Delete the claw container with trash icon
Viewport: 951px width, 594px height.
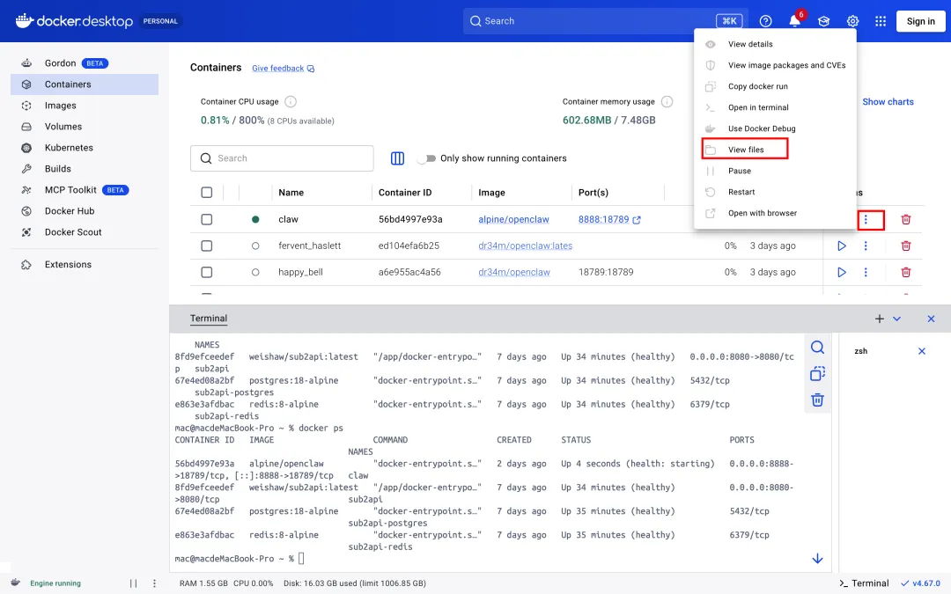(905, 219)
